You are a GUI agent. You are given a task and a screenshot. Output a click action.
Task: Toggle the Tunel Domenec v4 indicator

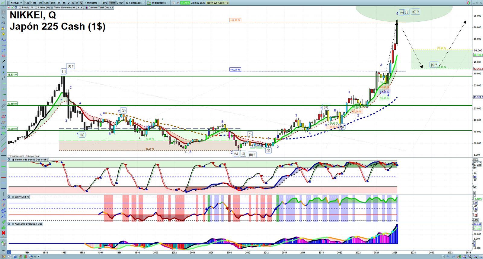tap(68, 8)
